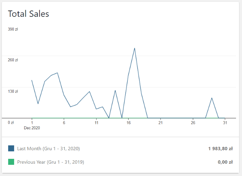Image resolution: width=242 pixels, height=176 pixels.
Task: Click the x-axis tick label 31
Action: tap(225, 122)
